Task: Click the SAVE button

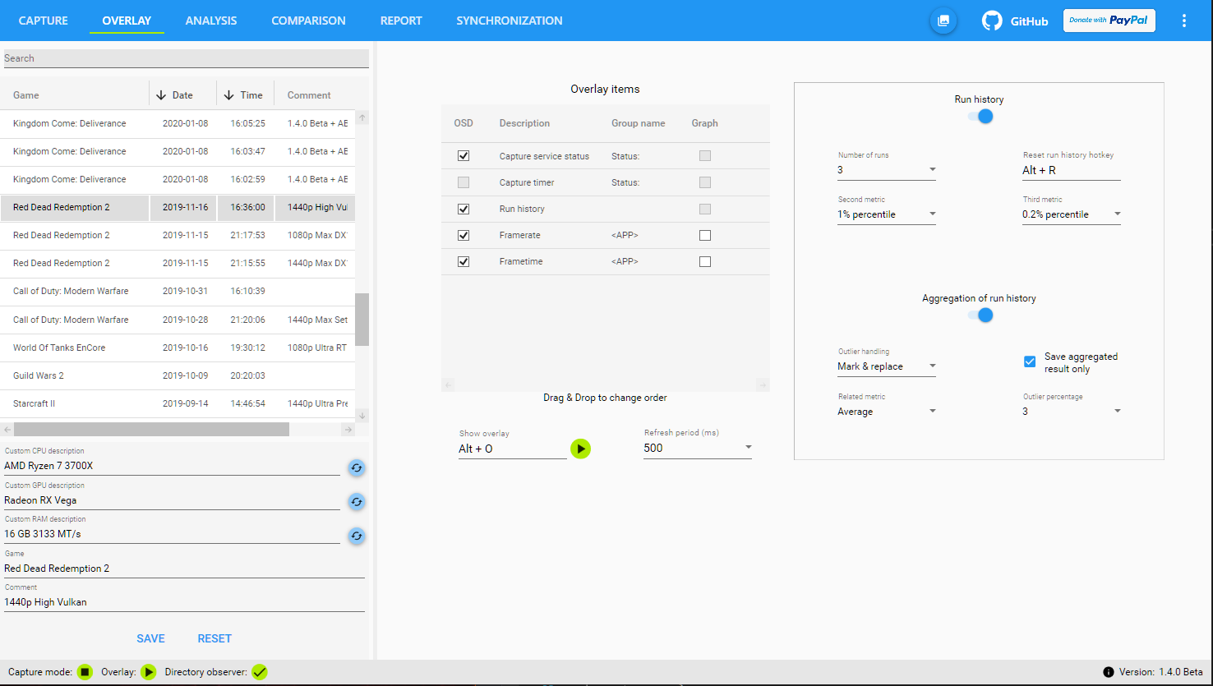Action: coord(150,638)
